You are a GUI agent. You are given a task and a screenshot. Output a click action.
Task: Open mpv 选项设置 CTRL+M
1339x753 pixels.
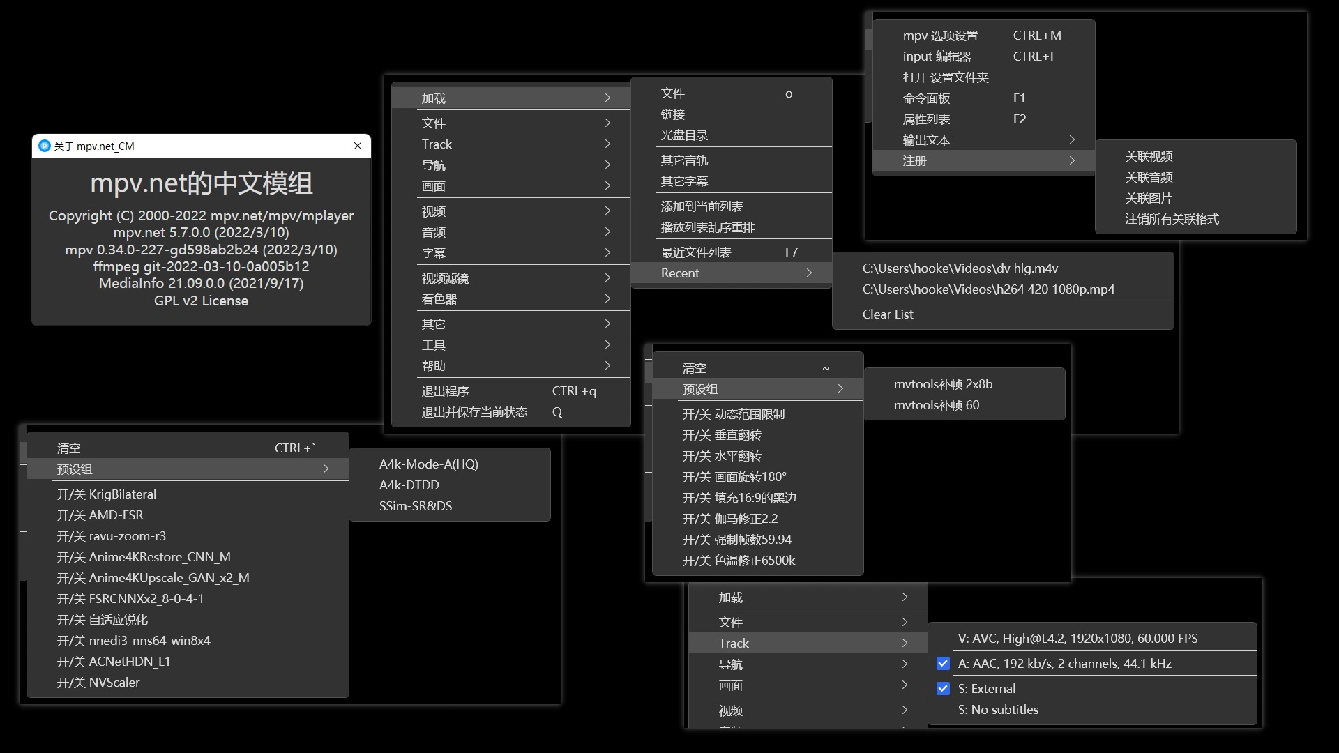(983, 36)
